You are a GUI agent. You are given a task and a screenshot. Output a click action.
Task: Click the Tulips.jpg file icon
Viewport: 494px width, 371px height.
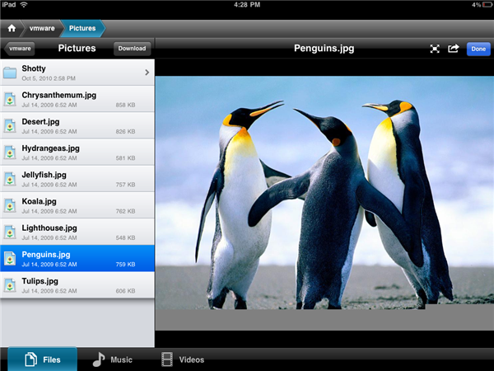point(10,284)
